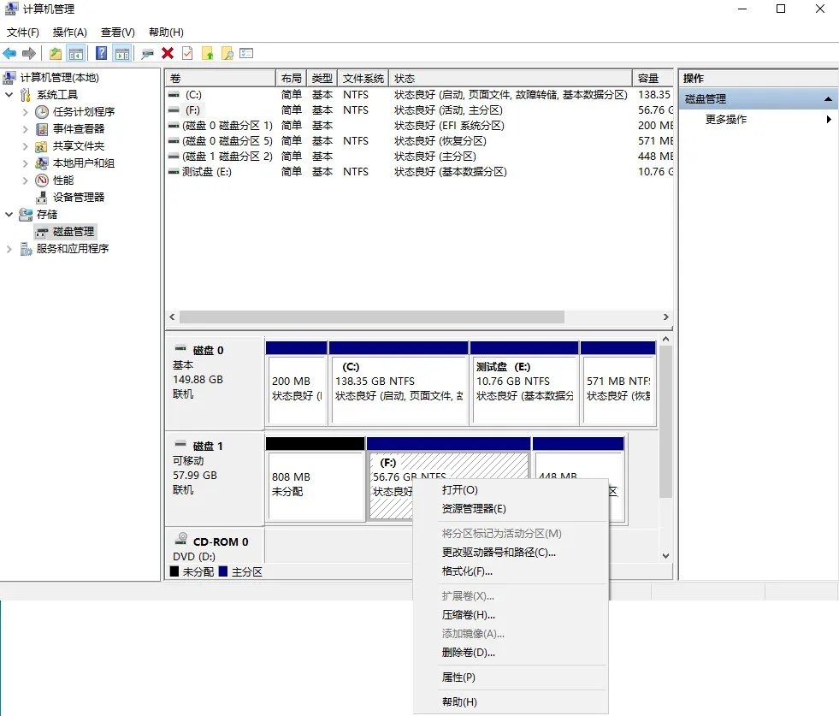Collapse the 磁盘管理 actions section header
The width and height of the screenshot is (839, 716).
point(827,98)
